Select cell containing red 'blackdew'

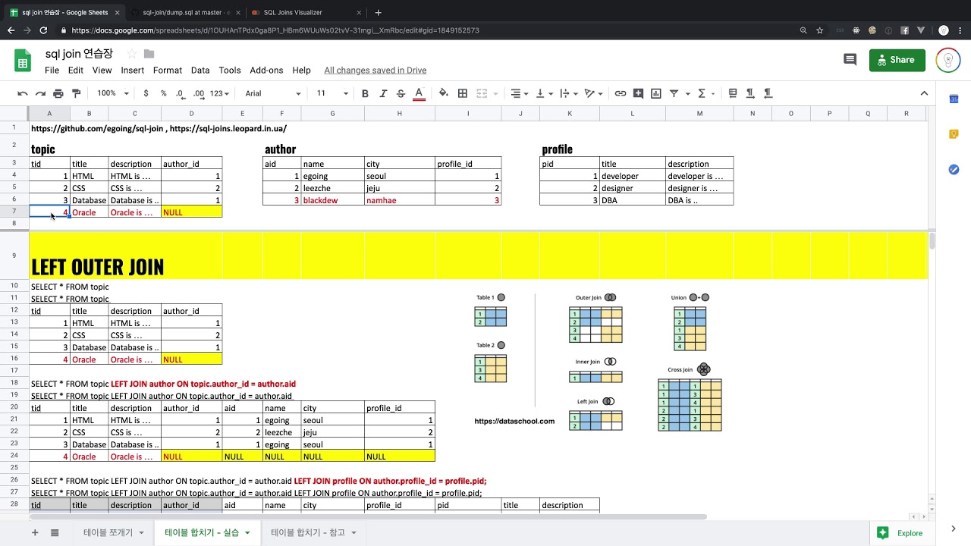332,200
